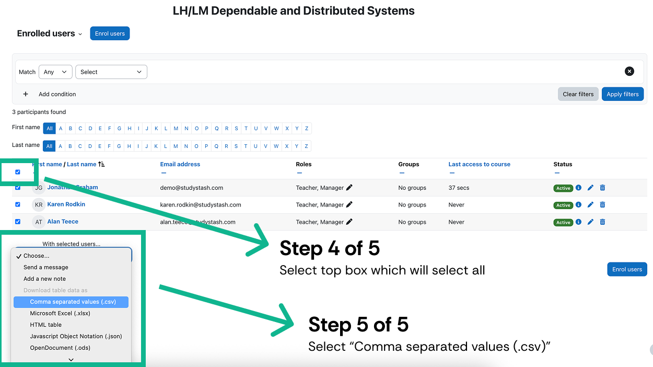This screenshot has width=653, height=367.
Task: Select 'Add a new note' option
Action: pyautogui.click(x=71, y=279)
